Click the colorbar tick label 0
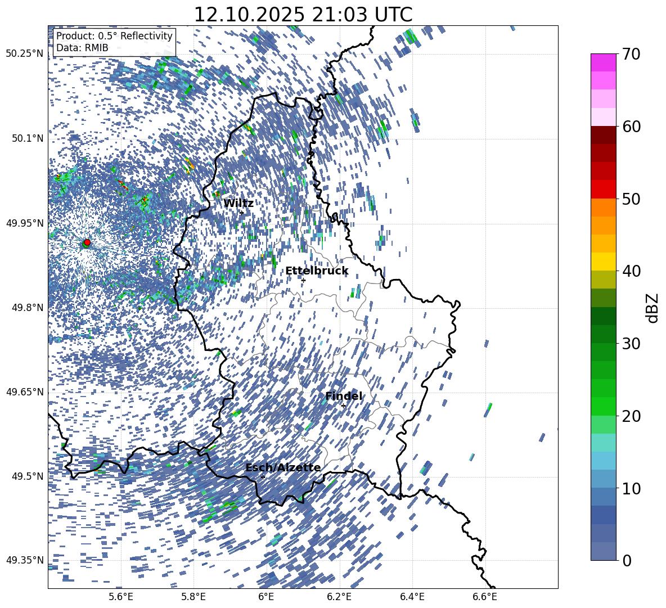 pos(627,560)
